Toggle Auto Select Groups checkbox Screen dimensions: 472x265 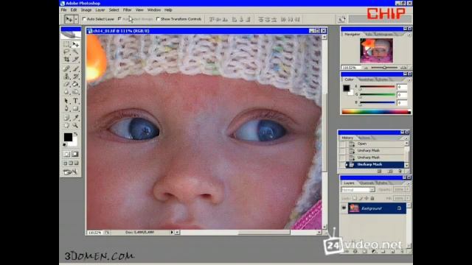[x=119, y=19]
